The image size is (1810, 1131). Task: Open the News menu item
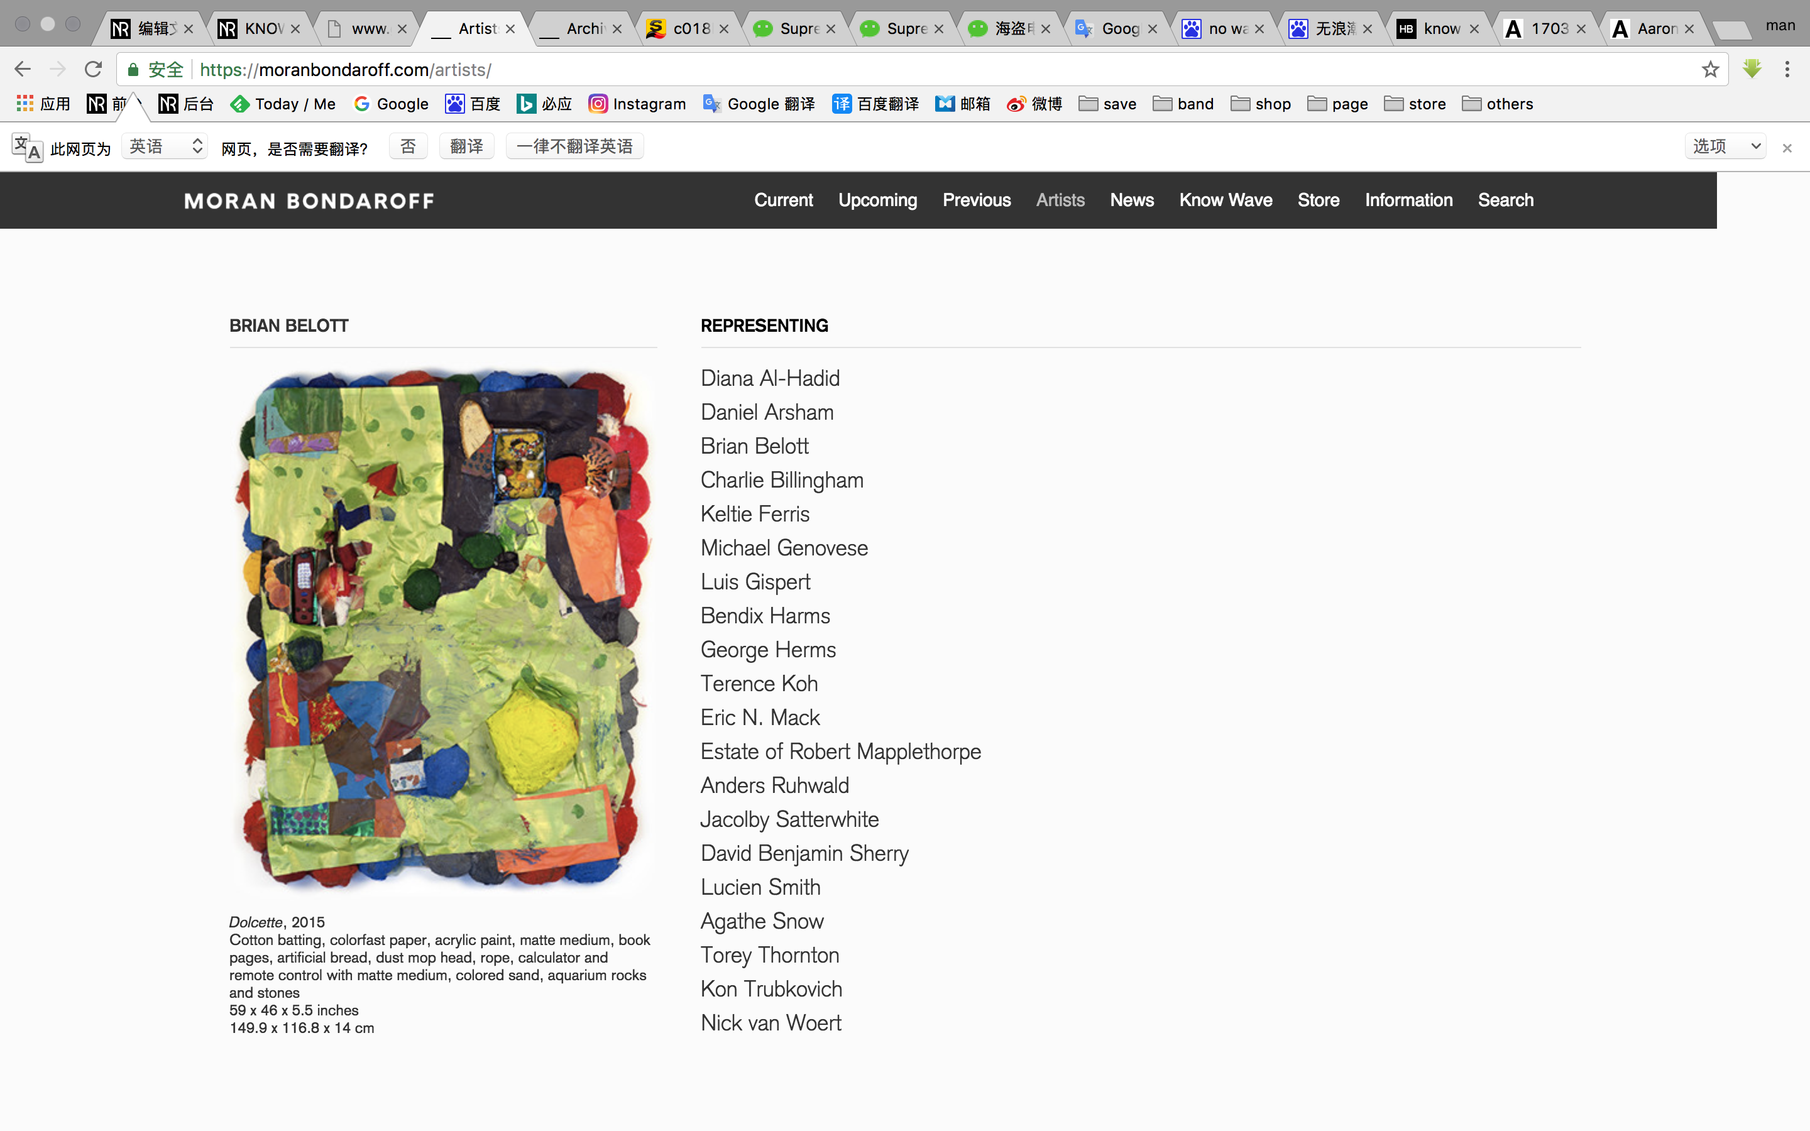[x=1132, y=200]
